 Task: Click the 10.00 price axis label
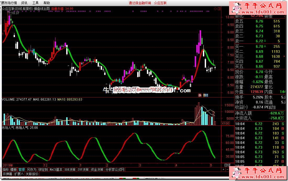pyautogui.click(x=230, y=17)
